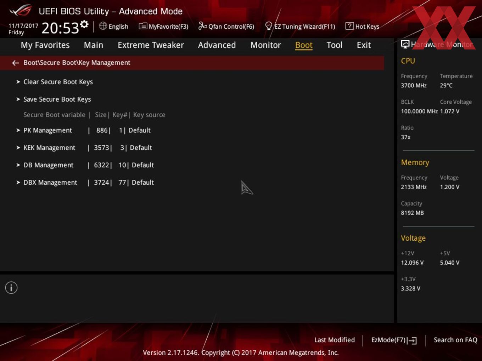Go to the Exit tab

pyautogui.click(x=364, y=45)
